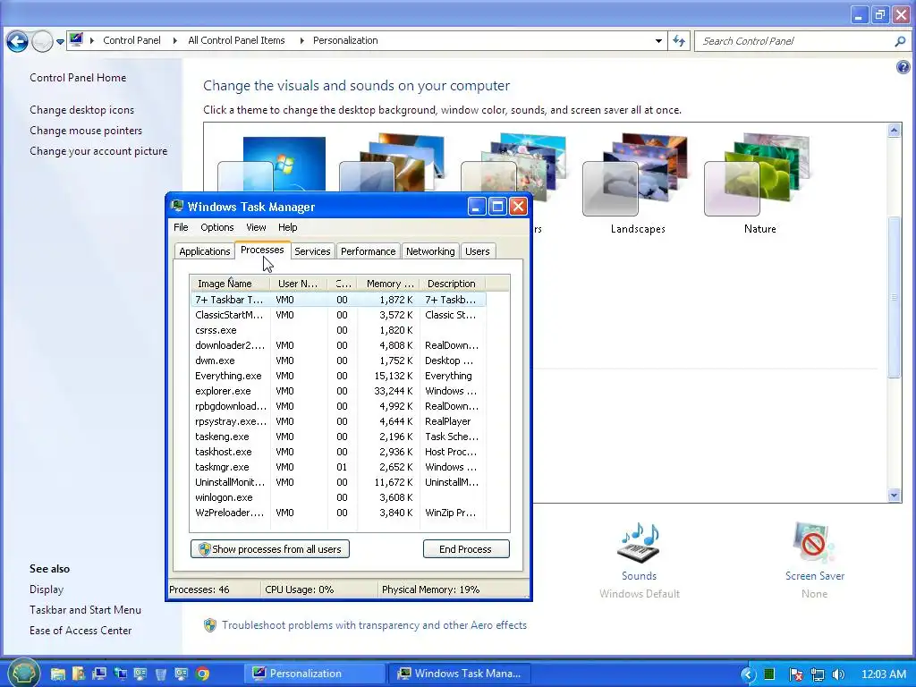
Task: Click the volume speaker tray icon
Action: tap(839, 674)
